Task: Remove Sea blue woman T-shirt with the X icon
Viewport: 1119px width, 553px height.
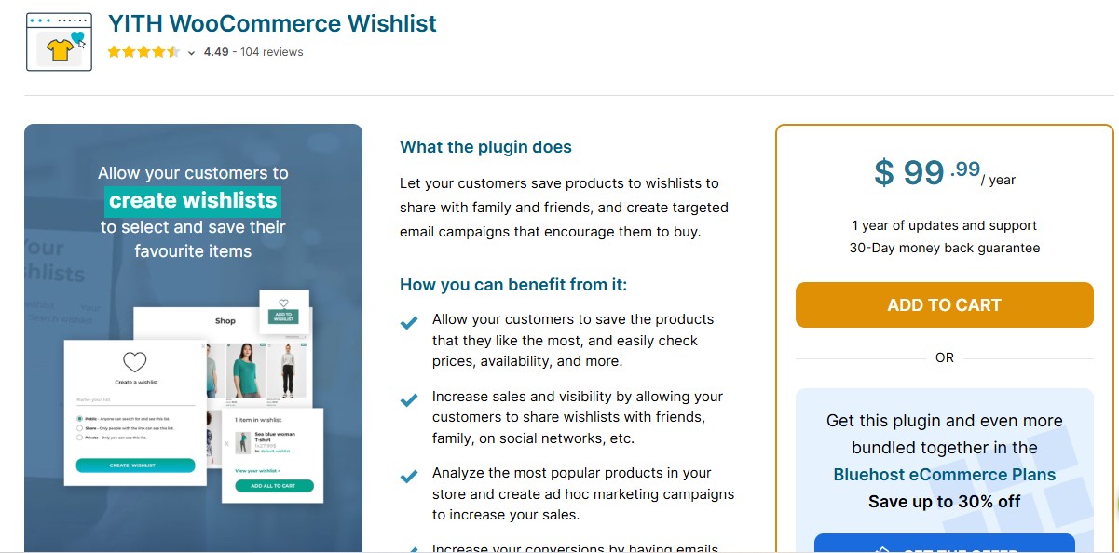Action: (x=226, y=444)
